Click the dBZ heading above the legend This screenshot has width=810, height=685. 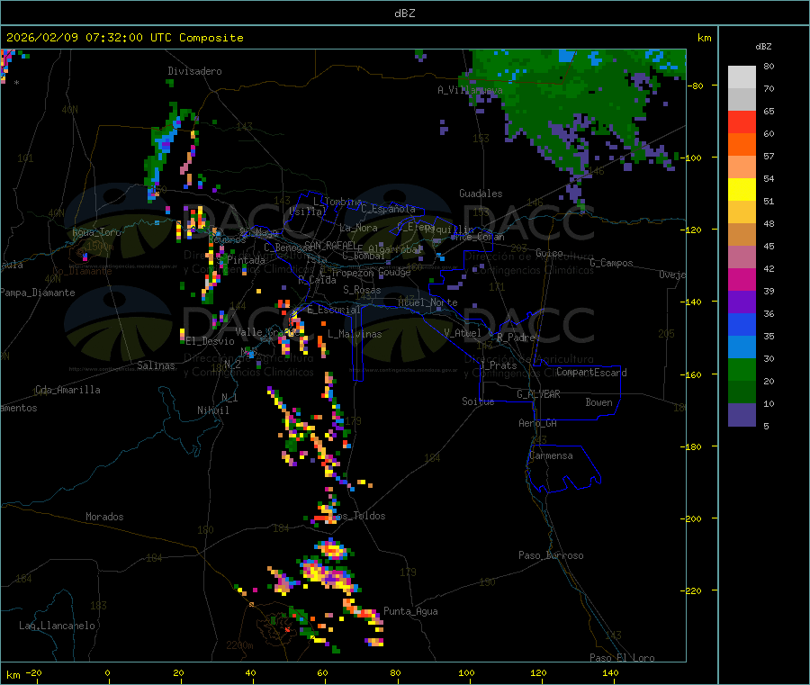tap(763, 47)
